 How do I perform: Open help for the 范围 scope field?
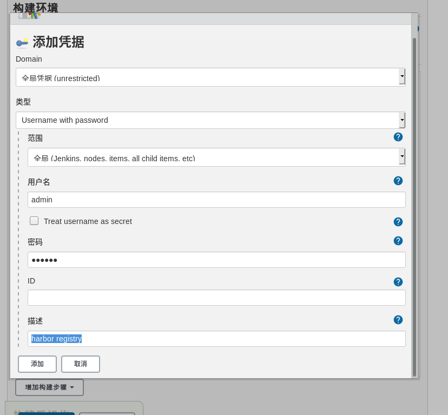(x=398, y=137)
